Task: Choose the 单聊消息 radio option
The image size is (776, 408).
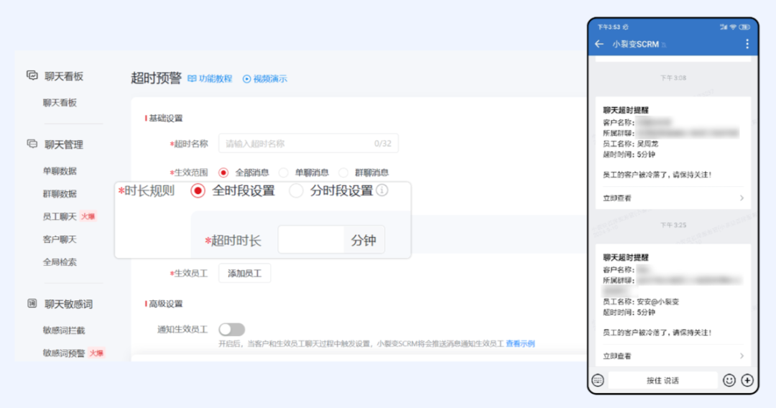Action: point(284,172)
